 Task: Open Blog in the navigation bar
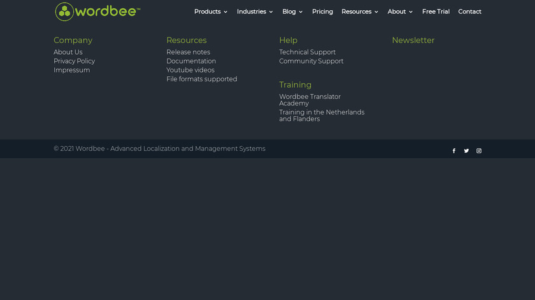[289, 11]
